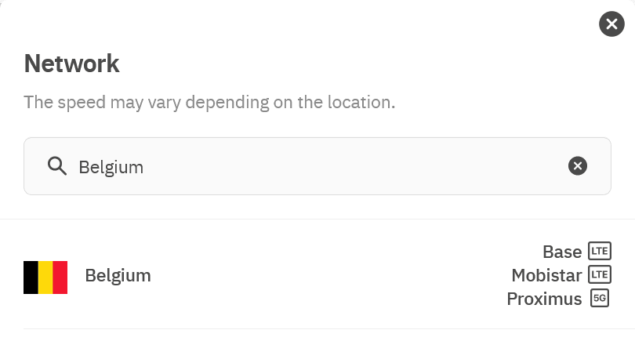Click the LTE badge beside Base

[599, 252]
